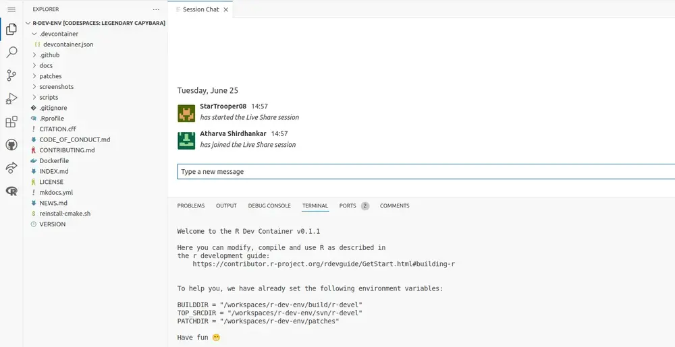Expand the scripts folder
Screen dimensions: 675x347
pyautogui.click(x=49, y=97)
